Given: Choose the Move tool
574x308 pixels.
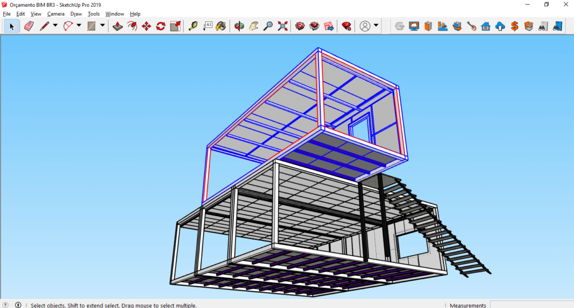Looking at the screenshot, I should coord(146,26).
